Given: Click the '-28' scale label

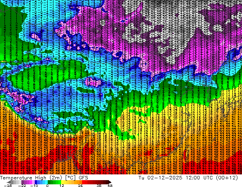Looking at the screenshot, I should (8, 185).
